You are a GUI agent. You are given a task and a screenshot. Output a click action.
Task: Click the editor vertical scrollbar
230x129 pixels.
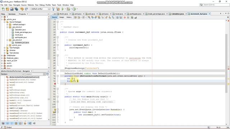pos(226,63)
